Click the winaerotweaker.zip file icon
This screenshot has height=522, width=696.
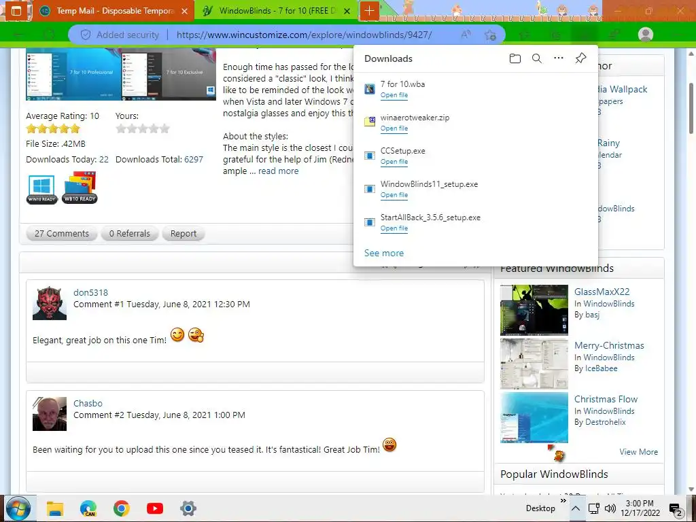coord(369,122)
